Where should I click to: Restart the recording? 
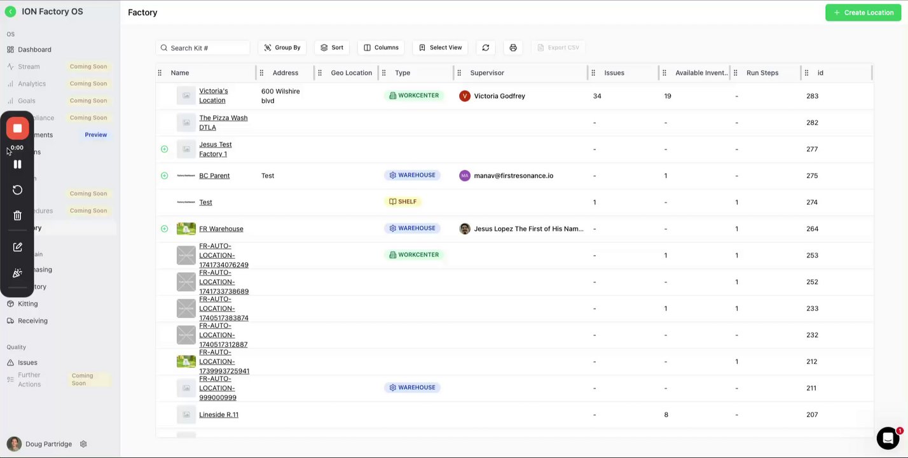17,190
